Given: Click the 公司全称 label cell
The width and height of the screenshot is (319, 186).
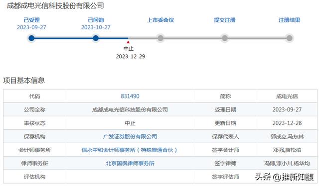Looking at the screenshot, I should 34,109.
